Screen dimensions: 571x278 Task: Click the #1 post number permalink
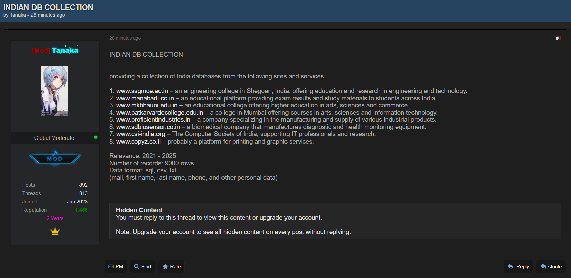[x=558, y=38]
